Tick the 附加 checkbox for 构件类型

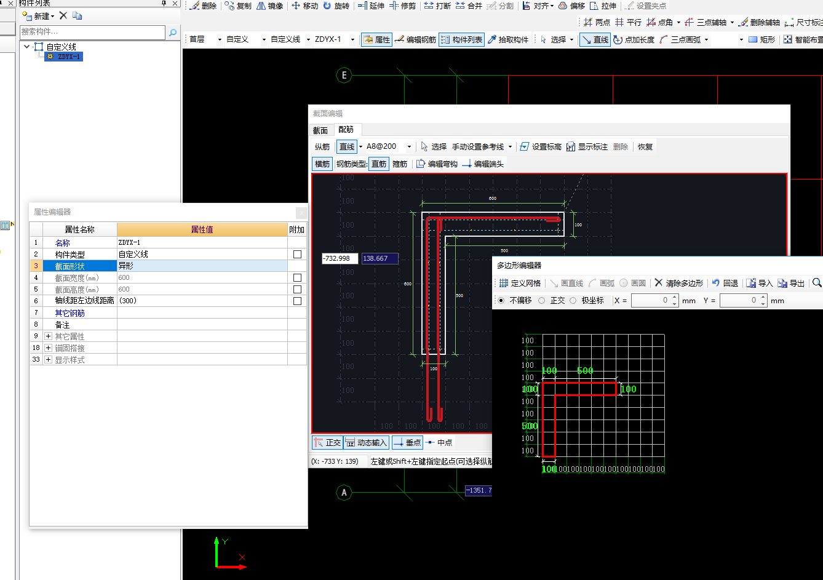point(297,254)
